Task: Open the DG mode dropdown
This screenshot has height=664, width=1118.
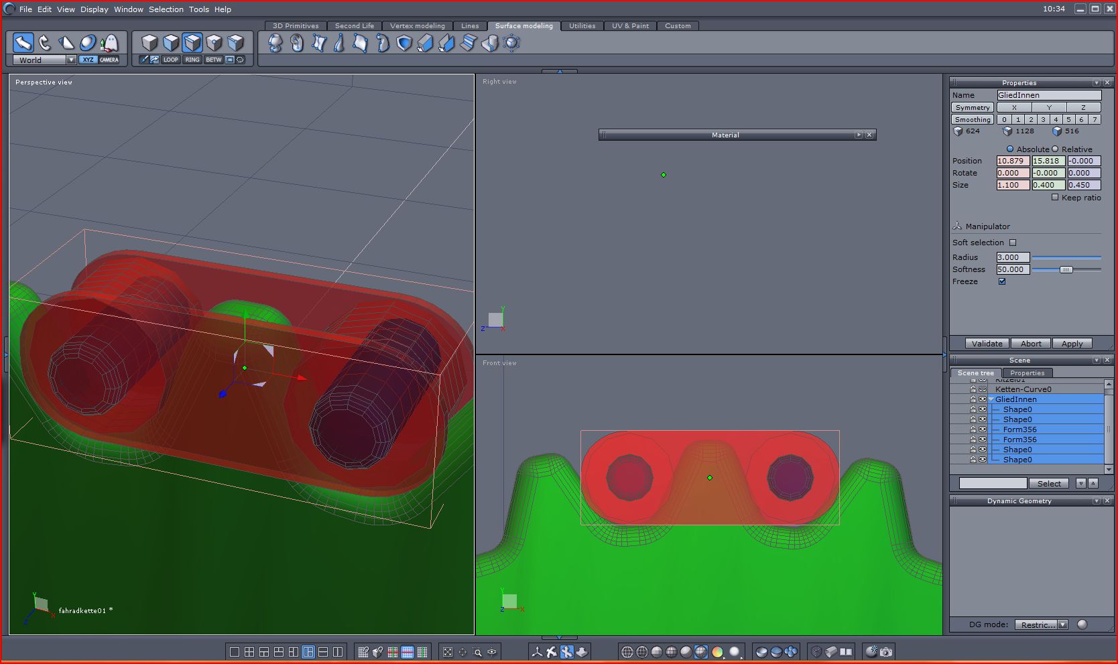Action: pos(1062,624)
